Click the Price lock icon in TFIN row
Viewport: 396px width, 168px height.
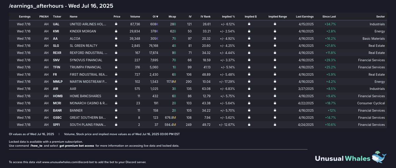tap(116, 67)
